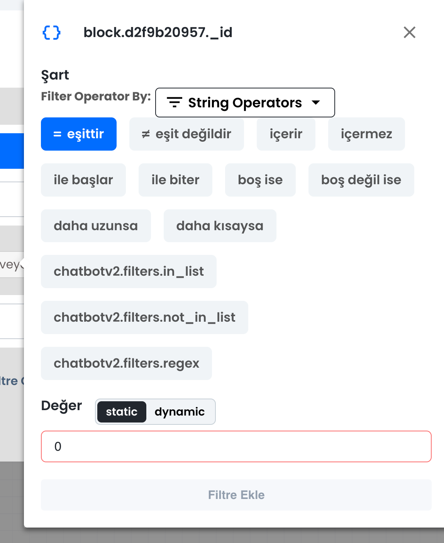Click the dropdown arrow beside String Operators
444x543 pixels.
click(316, 103)
